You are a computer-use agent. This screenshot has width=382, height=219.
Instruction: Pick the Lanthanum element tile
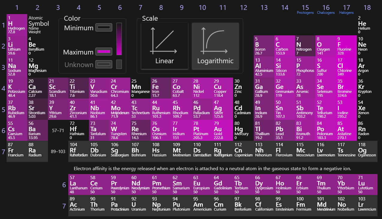pyautogui.click(x=78, y=185)
